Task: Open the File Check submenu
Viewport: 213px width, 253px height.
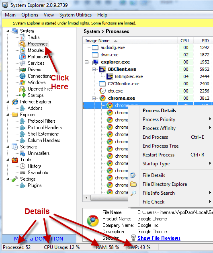Action: (171, 202)
